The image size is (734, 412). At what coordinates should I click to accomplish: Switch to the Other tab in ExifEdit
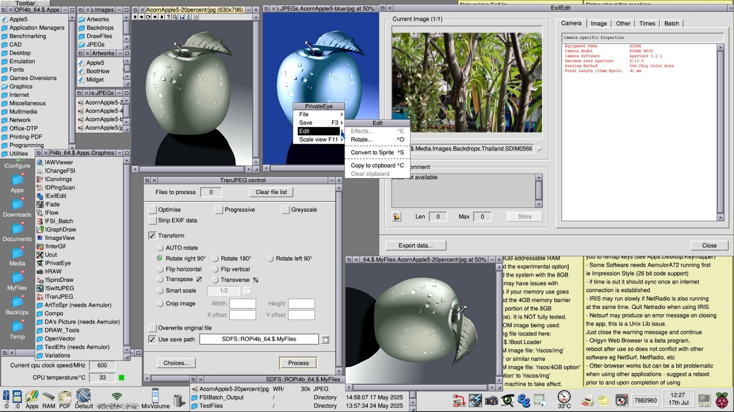(623, 23)
